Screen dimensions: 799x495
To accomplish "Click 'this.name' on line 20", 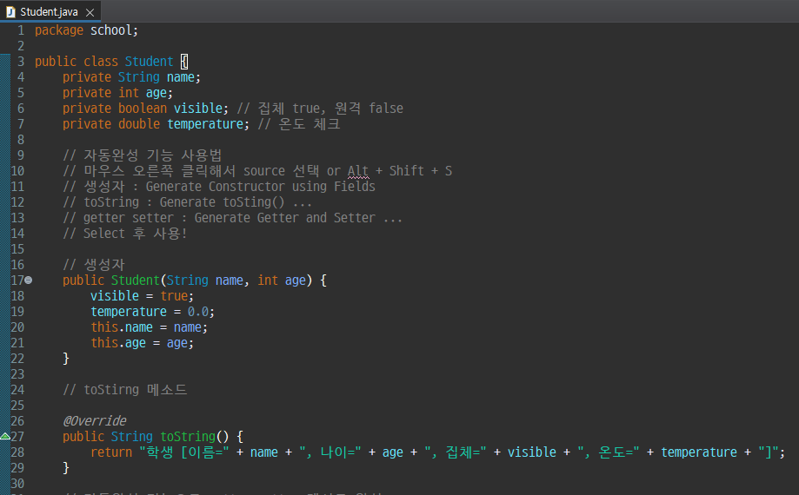I will [x=122, y=327].
